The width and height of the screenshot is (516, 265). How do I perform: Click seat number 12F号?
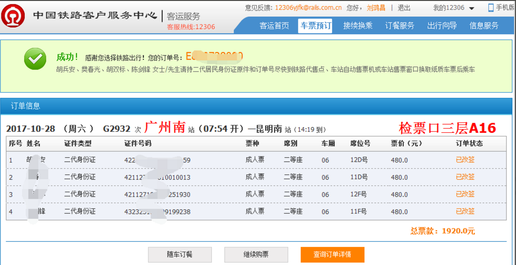pos(359,194)
